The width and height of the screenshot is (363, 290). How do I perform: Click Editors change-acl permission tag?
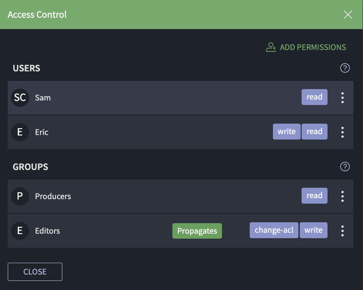274,230
